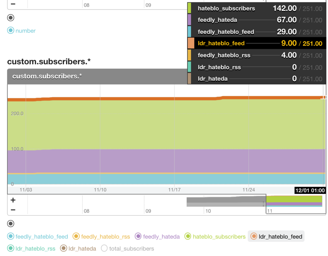Image resolution: width=328 pixels, height=256 pixels.
Task: Toggle the feedly_hateblo_rss series visibility
Action: (102, 237)
